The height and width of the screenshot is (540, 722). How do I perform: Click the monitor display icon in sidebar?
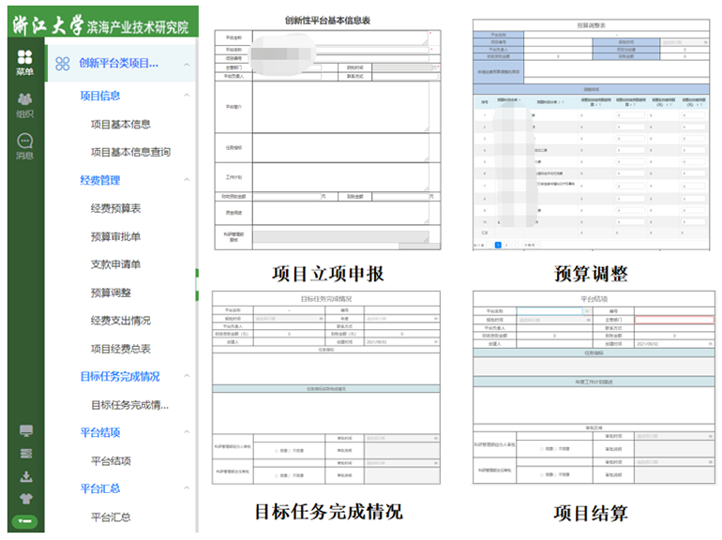coord(26,431)
